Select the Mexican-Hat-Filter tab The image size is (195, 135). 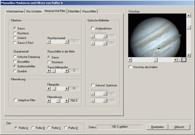tap(55, 11)
